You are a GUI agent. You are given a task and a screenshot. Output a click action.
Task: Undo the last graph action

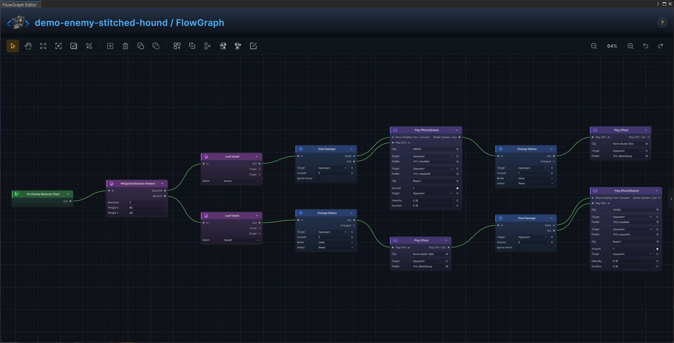click(x=646, y=46)
